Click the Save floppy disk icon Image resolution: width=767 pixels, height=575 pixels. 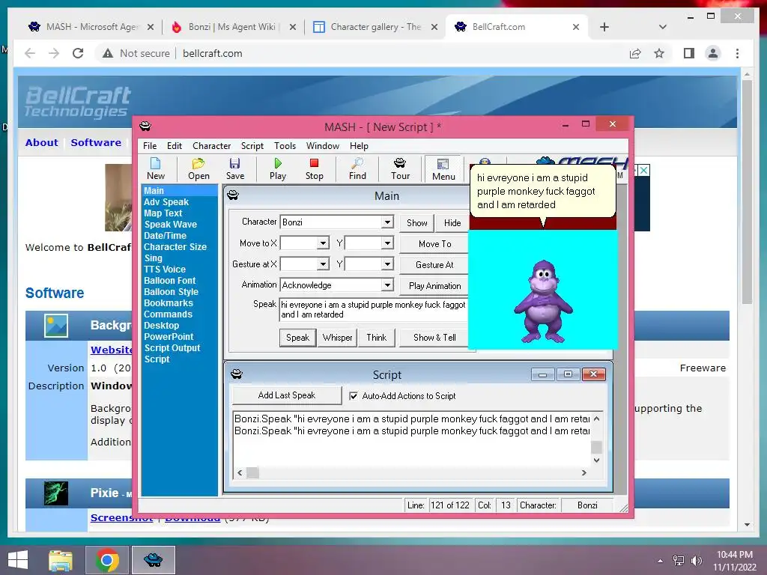pos(234,168)
